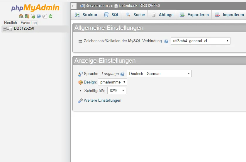Click the database icon in breadcrumb
246x162 pixels.
point(116,6)
